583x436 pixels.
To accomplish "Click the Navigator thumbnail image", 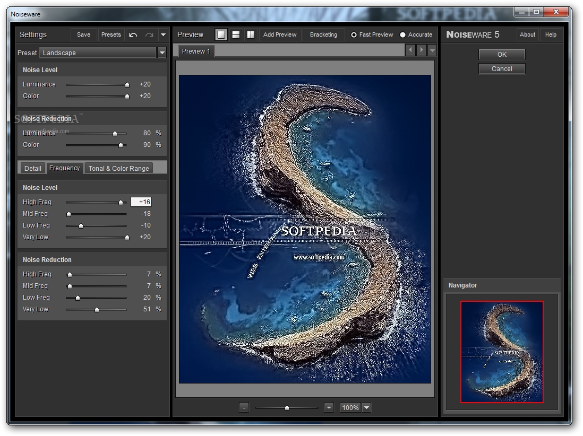I will [502, 352].
